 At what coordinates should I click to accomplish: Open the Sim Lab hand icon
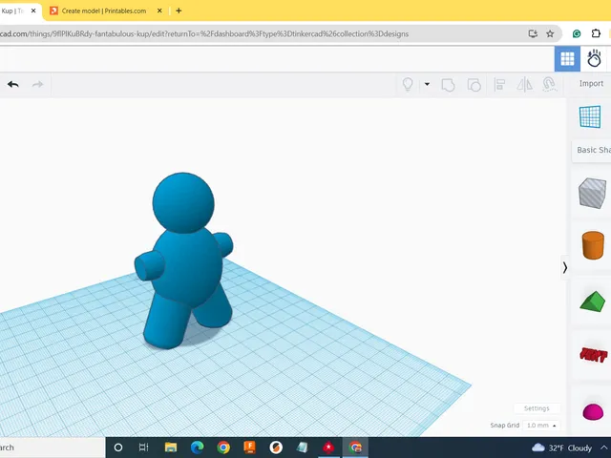pos(594,59)
